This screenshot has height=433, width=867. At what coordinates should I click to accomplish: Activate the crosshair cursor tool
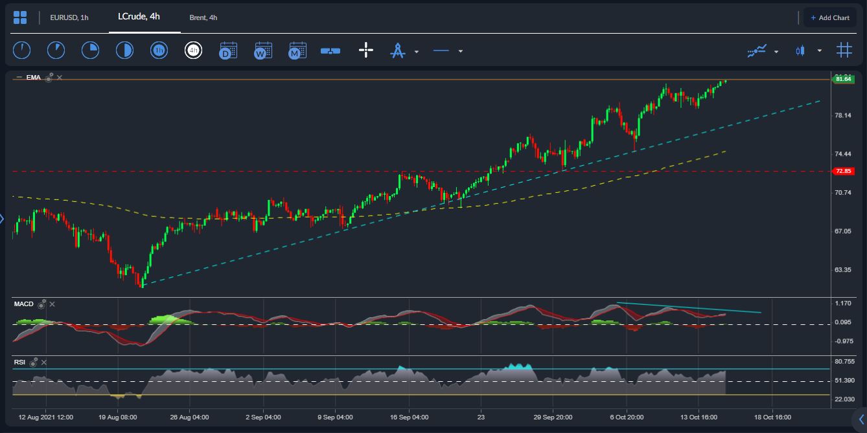(x=366, y=50)
